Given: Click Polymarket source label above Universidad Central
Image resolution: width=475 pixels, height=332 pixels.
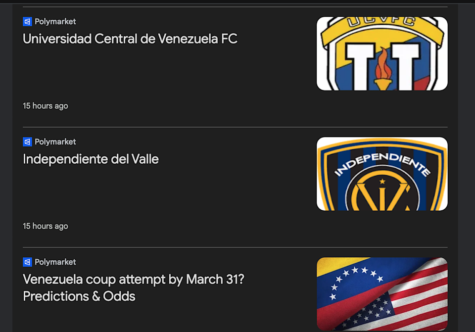Looking at the screenshot, I should [x=55, y=22].
